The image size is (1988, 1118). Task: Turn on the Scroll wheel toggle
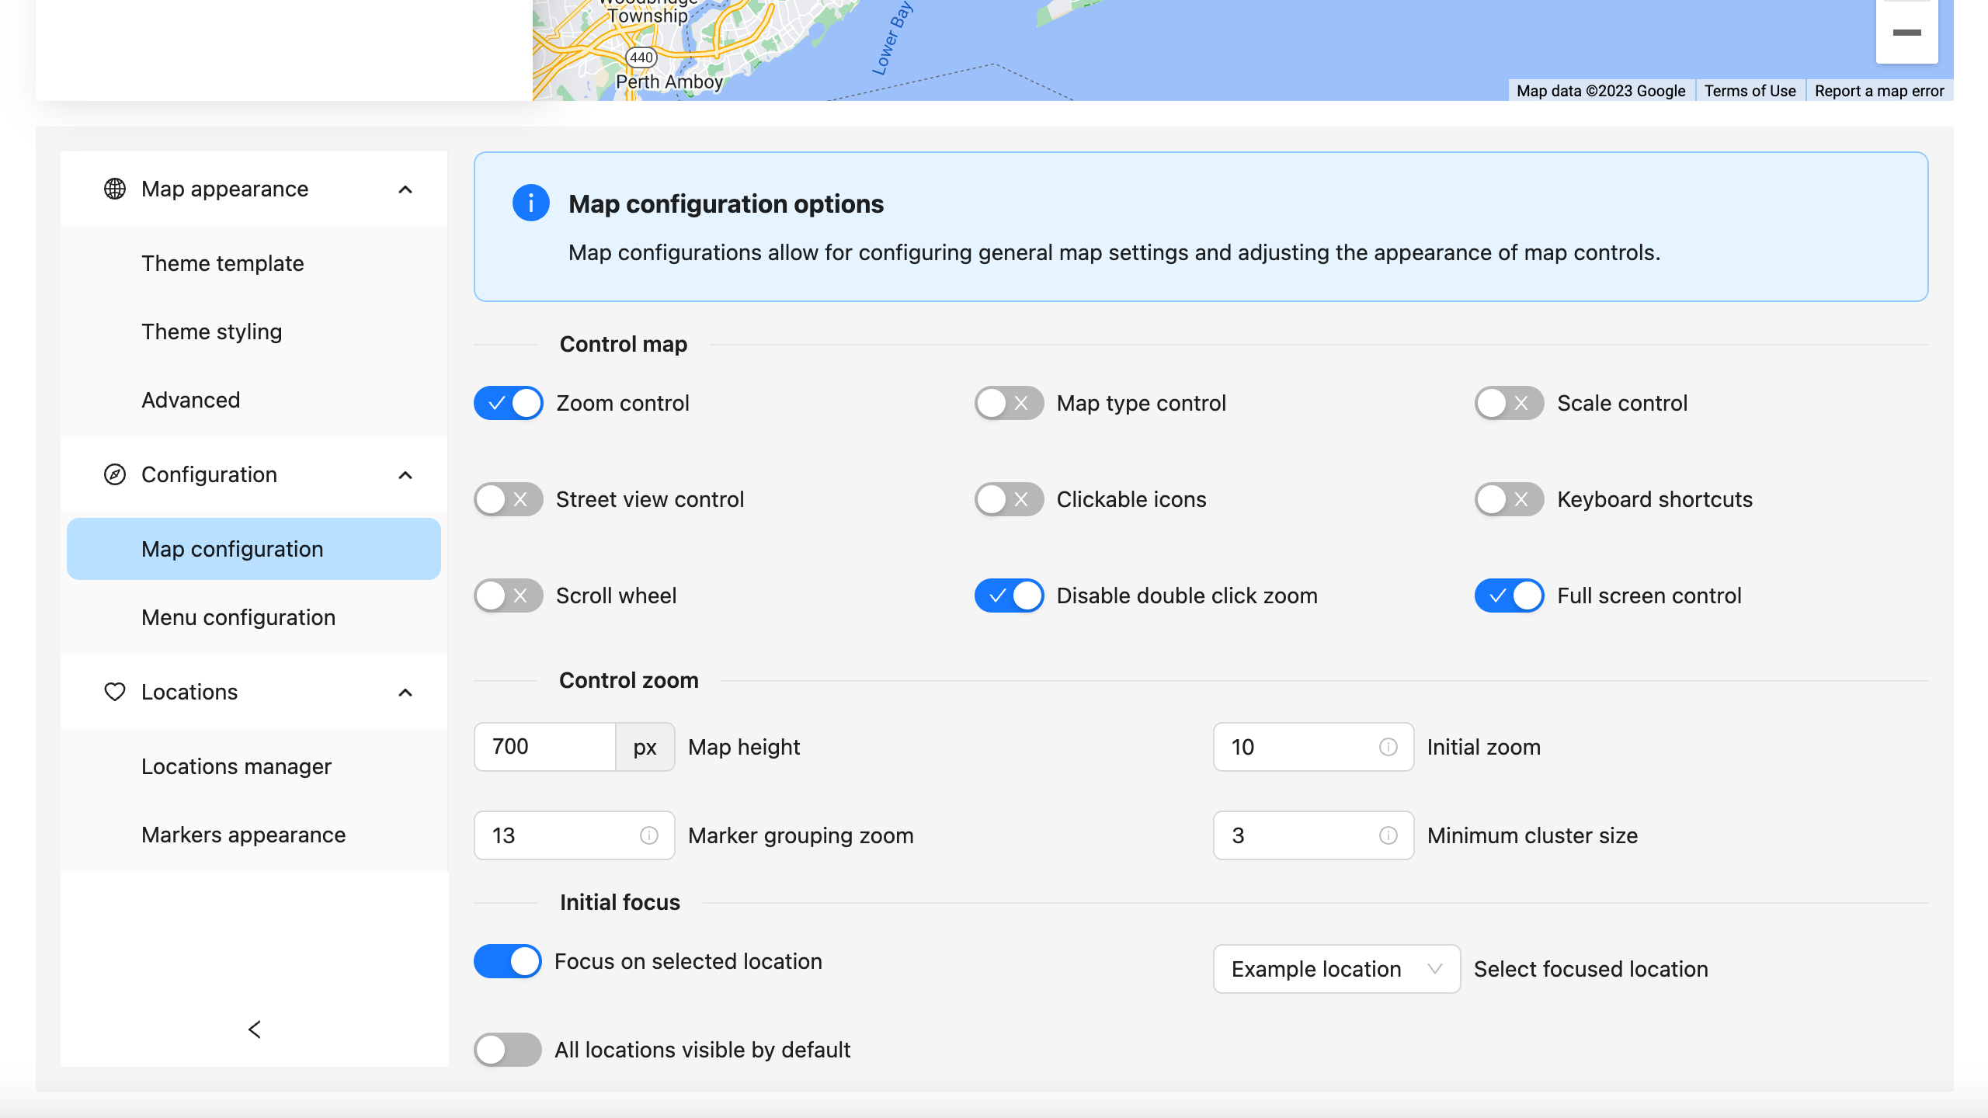click(x=508, y=595)
